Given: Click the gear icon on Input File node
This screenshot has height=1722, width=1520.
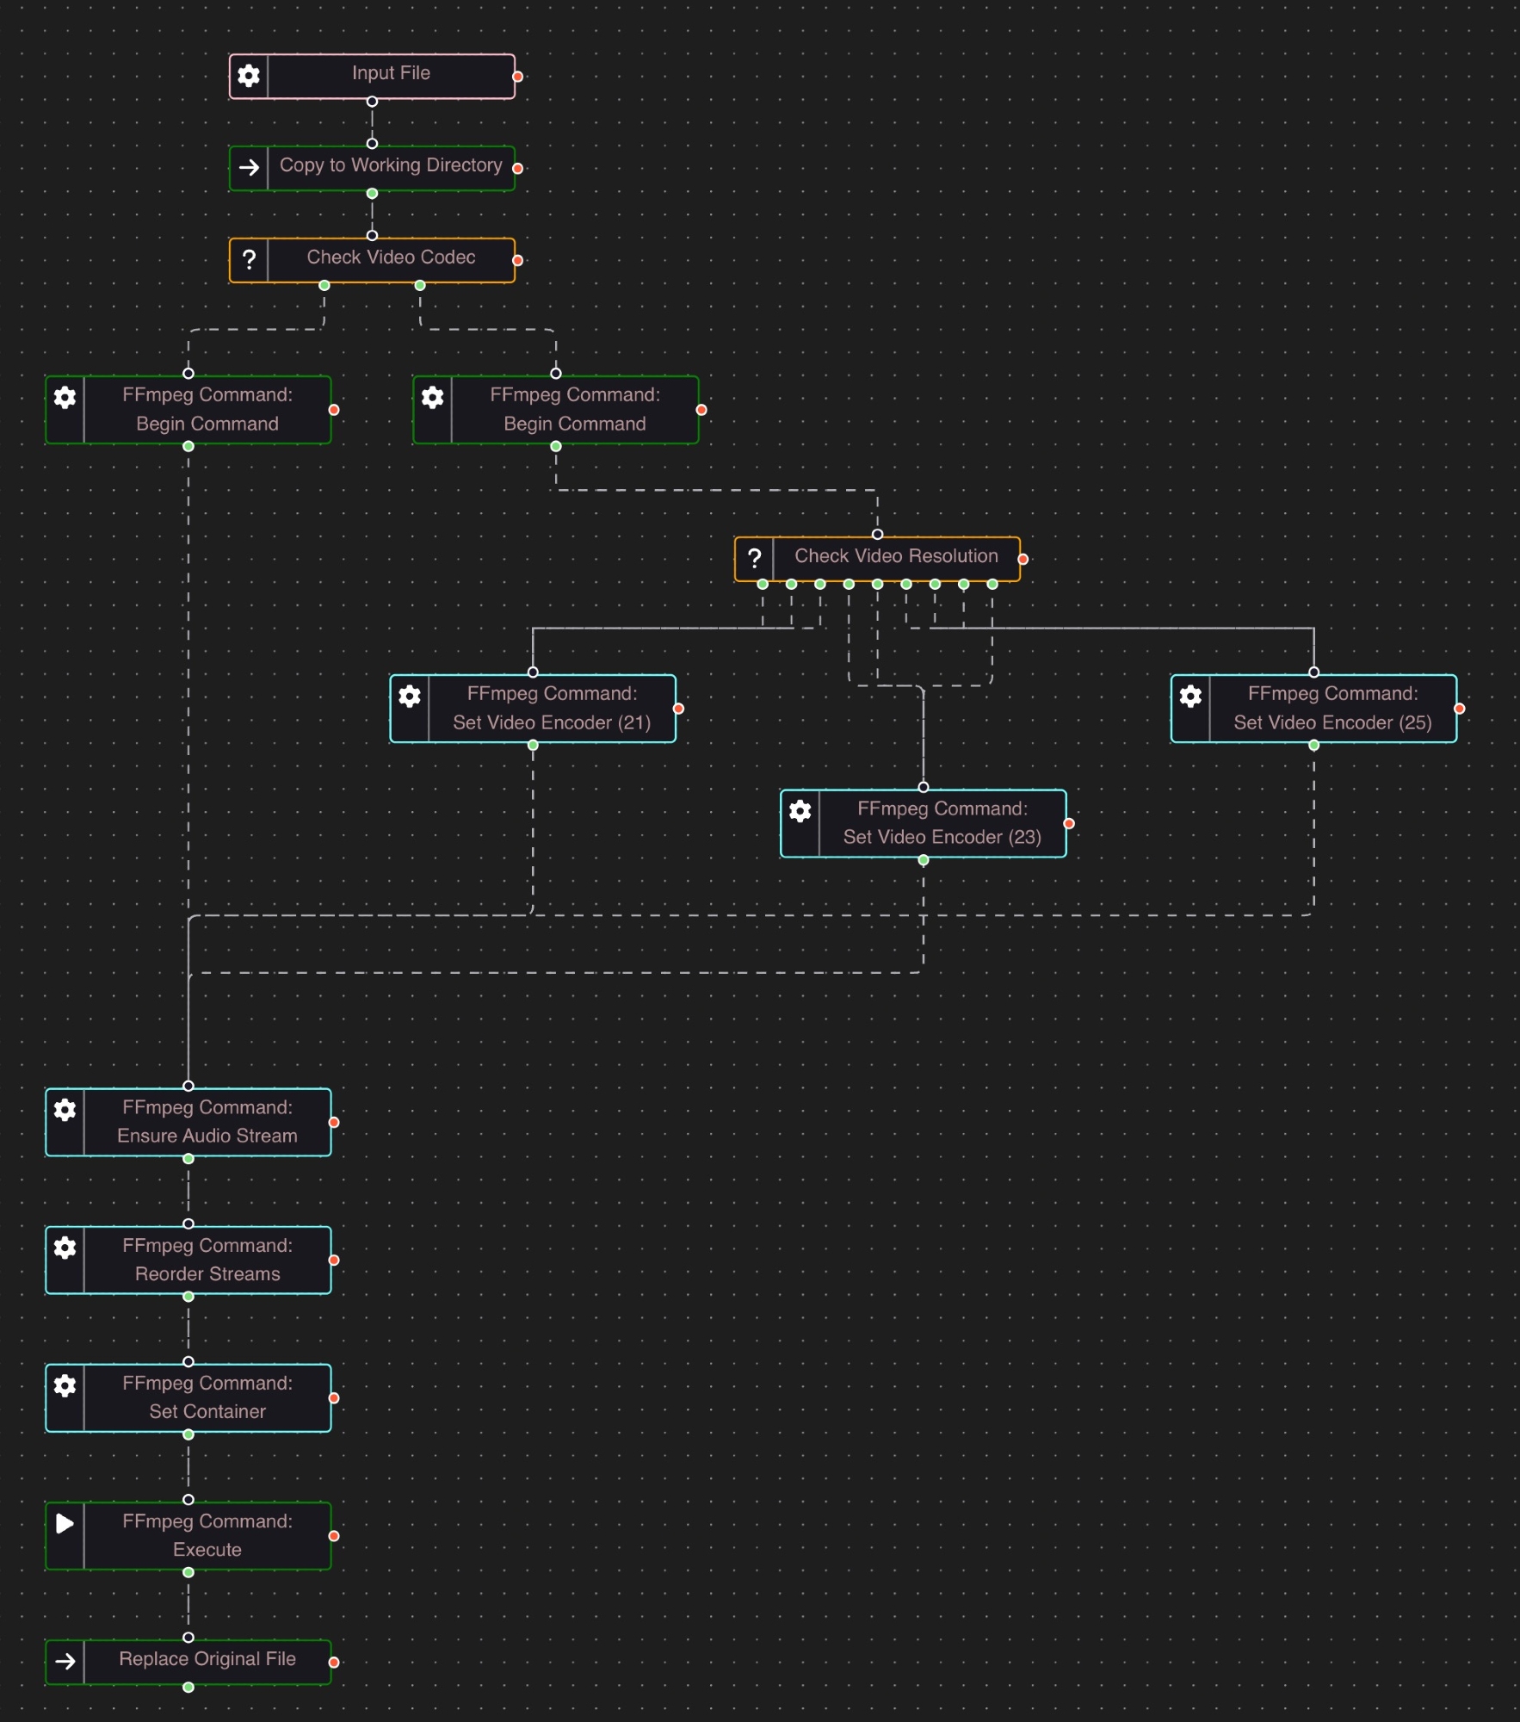Looking at the screenshot, I should [x=249, y=76].
